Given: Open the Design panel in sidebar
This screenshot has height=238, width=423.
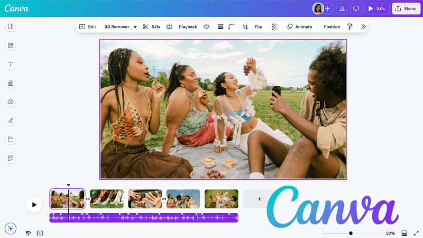Looking at the screenshot, I should point(11,26).
